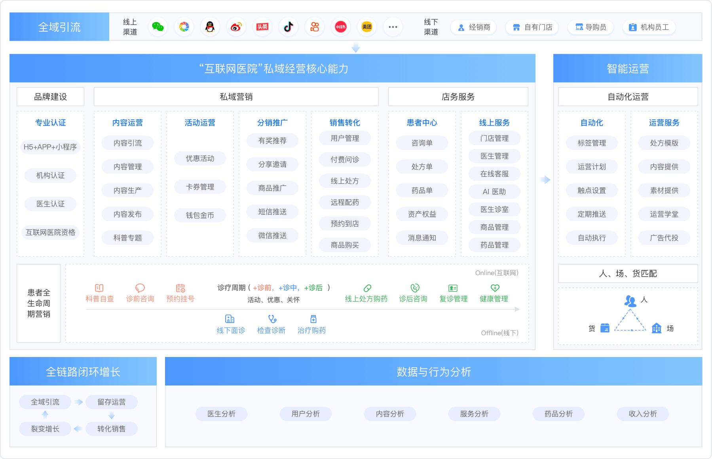The image size is (712, 459).
Task: Open the Weibo channel icon
Action: (x=236, y=27)
